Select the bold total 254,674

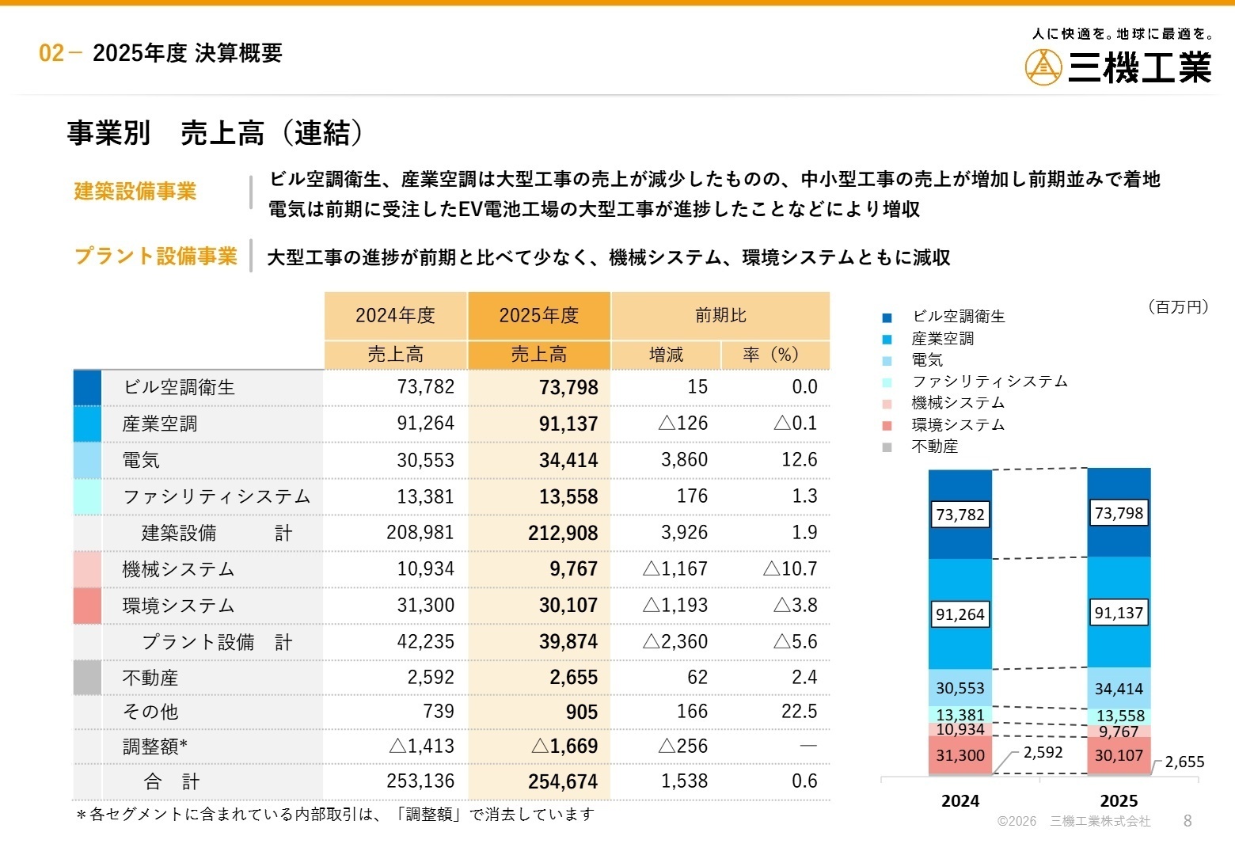[563, 782]
